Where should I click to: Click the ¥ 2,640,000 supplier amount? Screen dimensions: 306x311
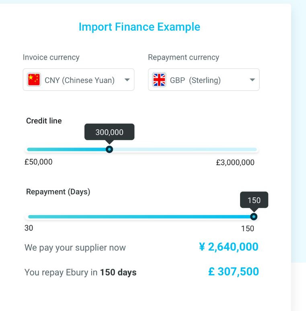229,247
